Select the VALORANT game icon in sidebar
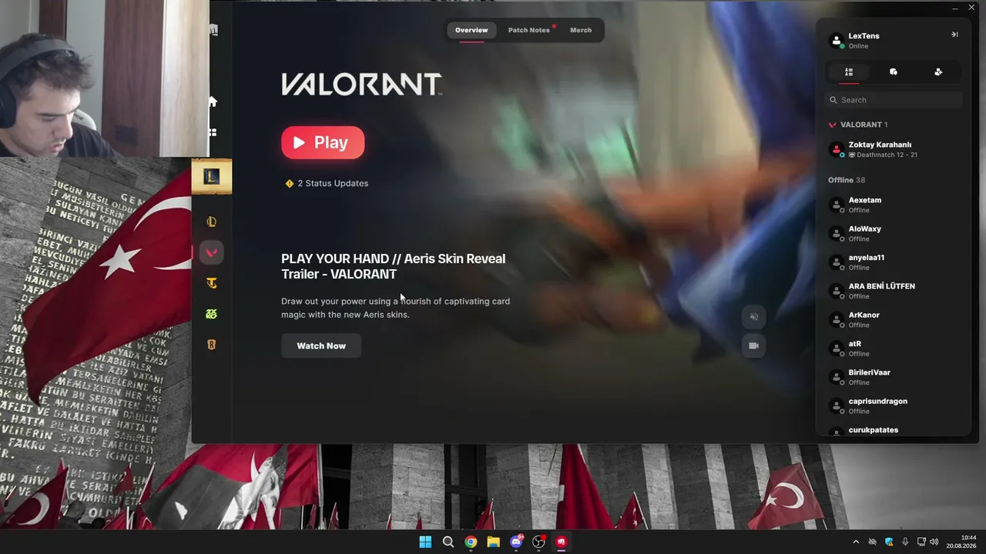986x554 pixels. coord(212,252)
